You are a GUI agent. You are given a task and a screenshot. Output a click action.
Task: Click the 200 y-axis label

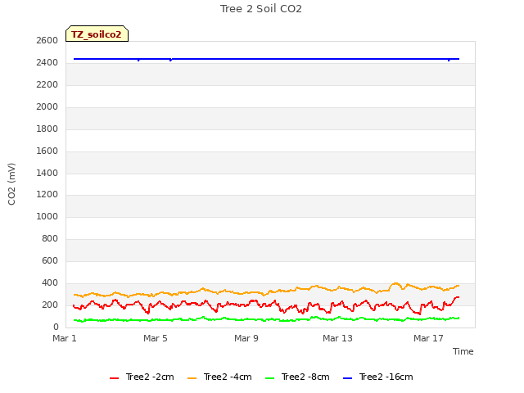tap(50, 305)
